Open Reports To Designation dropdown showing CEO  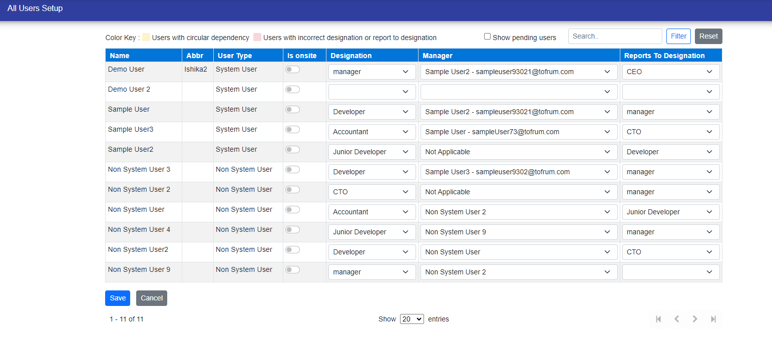[x=671, y=72]
